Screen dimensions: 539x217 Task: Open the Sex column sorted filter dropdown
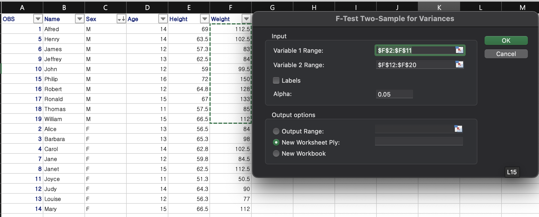[121, 19]
